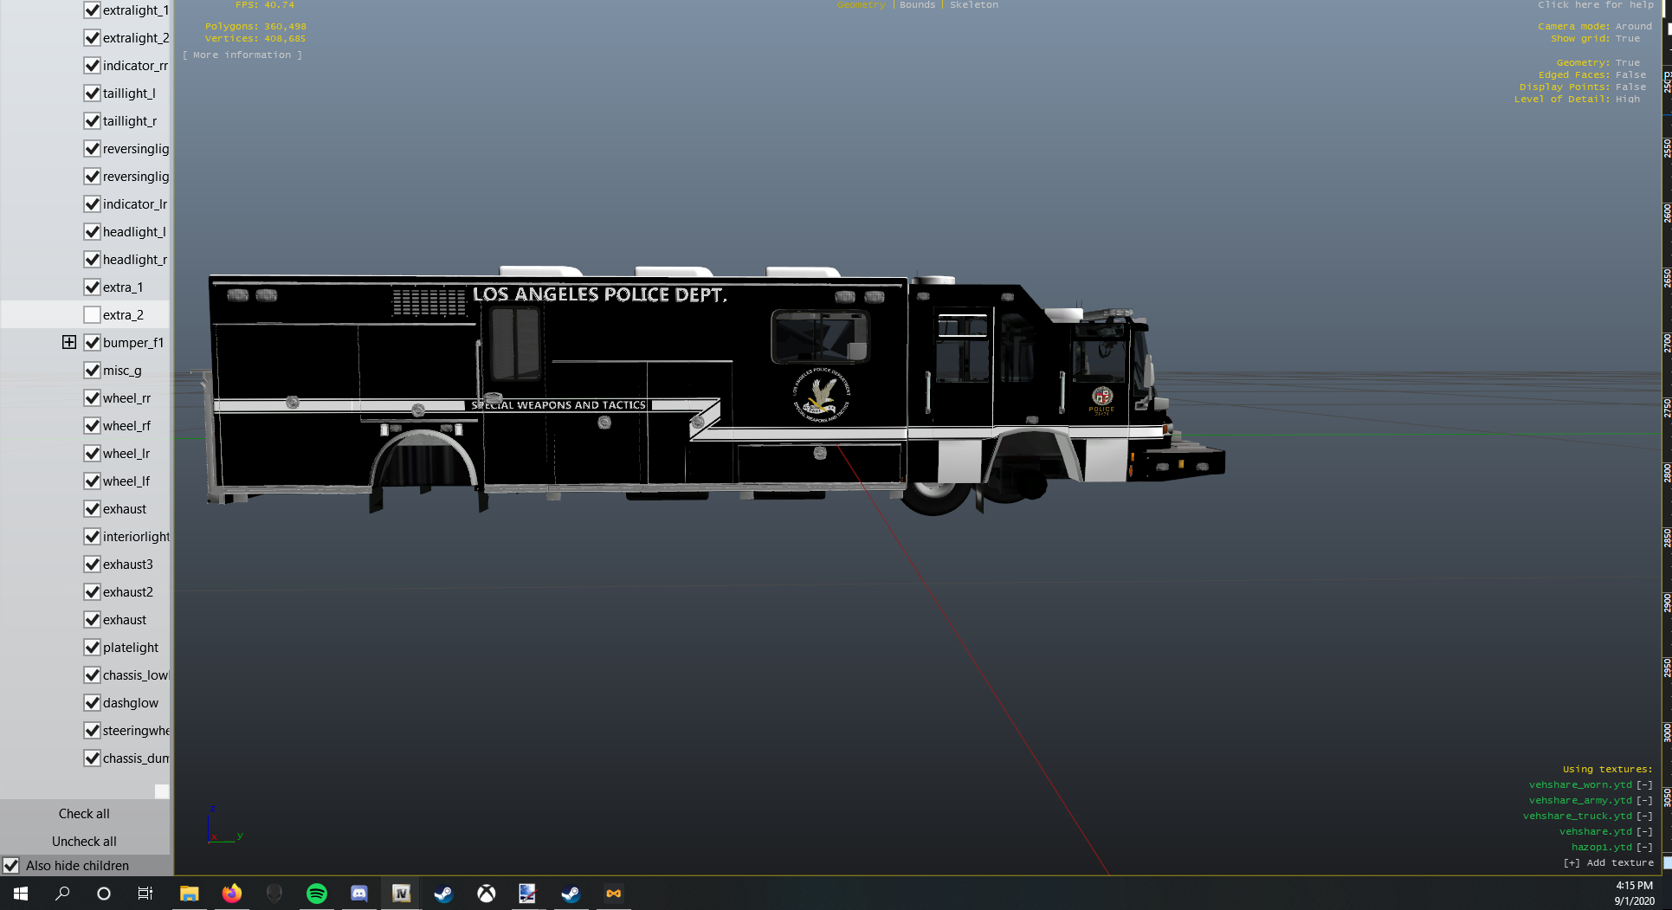Remove the vehshare_truck.ytd texture
1672x910 pixels.
[x=1644, y=816]
